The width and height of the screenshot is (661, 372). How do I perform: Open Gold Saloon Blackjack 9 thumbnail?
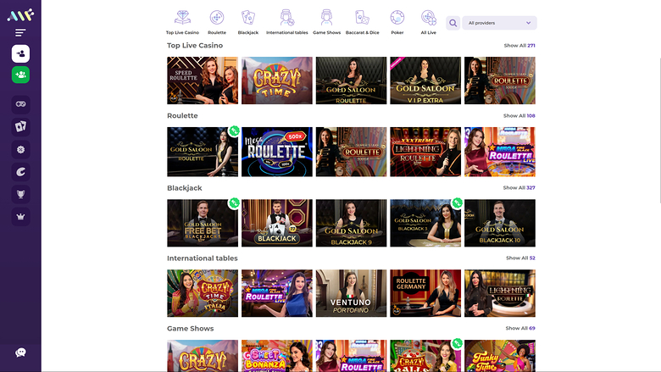351,223
